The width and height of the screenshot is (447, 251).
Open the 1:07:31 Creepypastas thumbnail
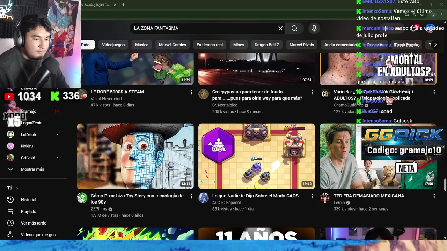click(257, 69)
